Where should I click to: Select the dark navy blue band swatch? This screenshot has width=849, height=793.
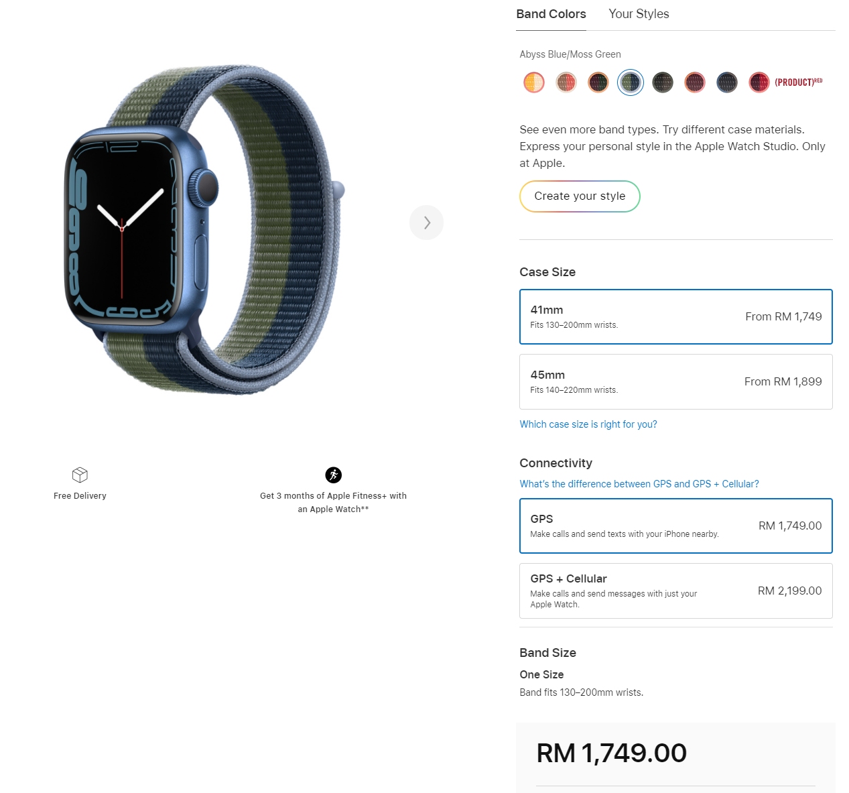click(727, 82)
